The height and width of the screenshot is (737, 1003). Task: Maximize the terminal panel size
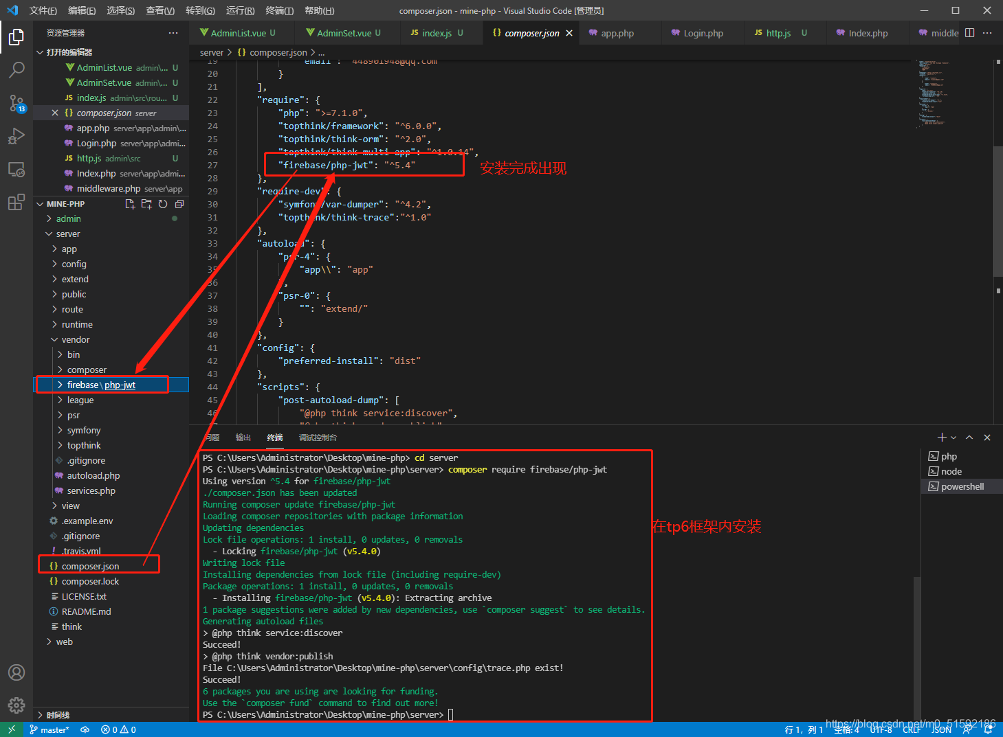969,438
